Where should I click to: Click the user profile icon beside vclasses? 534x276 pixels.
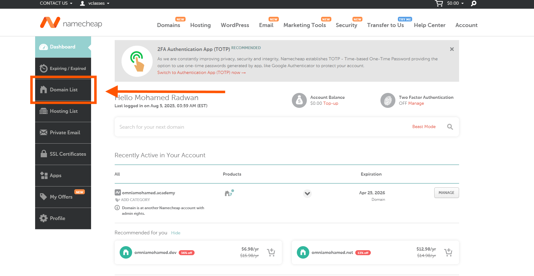pos(82,3)
